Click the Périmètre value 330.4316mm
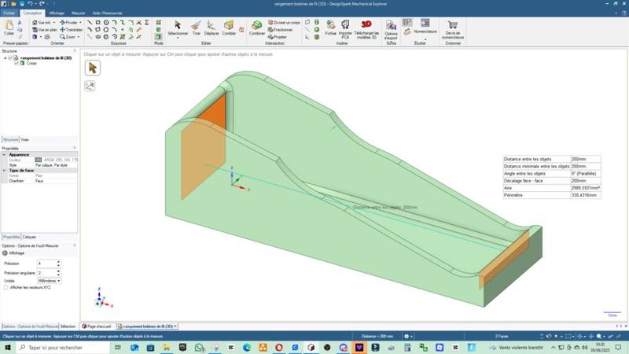Screen dimensions: 629x354 585,195
